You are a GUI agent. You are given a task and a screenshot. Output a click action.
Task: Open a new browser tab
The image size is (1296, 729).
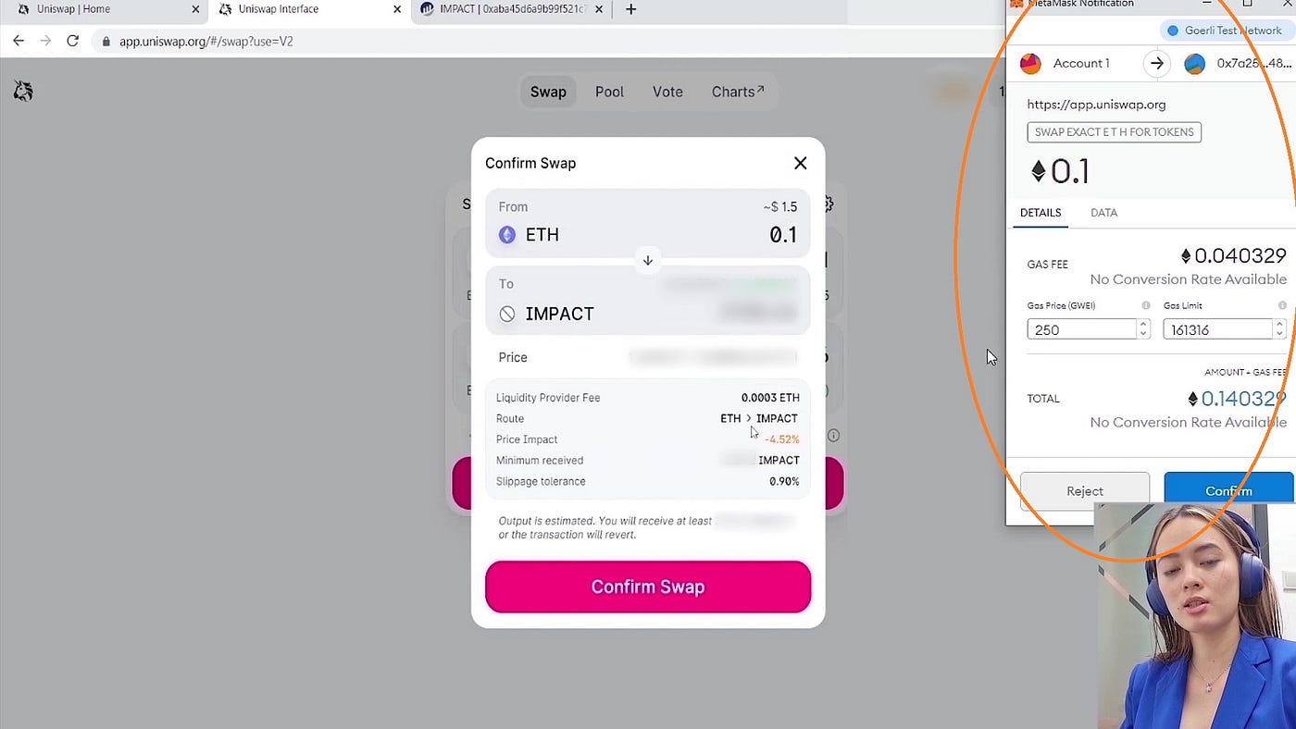pos(631,9)
